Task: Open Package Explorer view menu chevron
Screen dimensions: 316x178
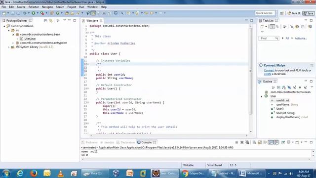Action: (x=65, y=20)
